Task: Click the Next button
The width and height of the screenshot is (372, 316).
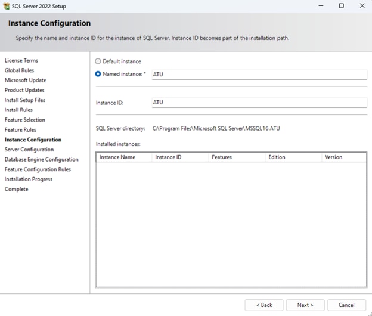Action: click(305, 305)
